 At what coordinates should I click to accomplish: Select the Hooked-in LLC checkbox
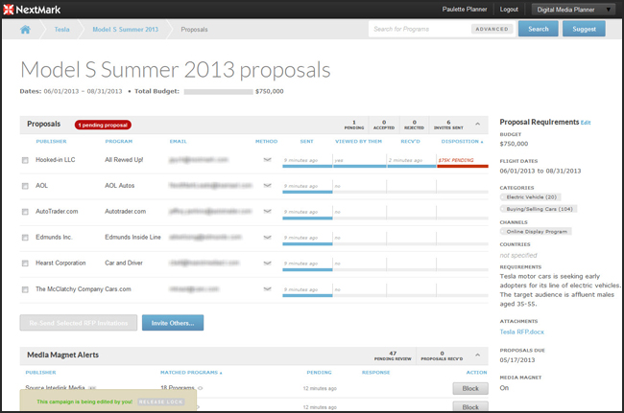click(x=25, y=160)
